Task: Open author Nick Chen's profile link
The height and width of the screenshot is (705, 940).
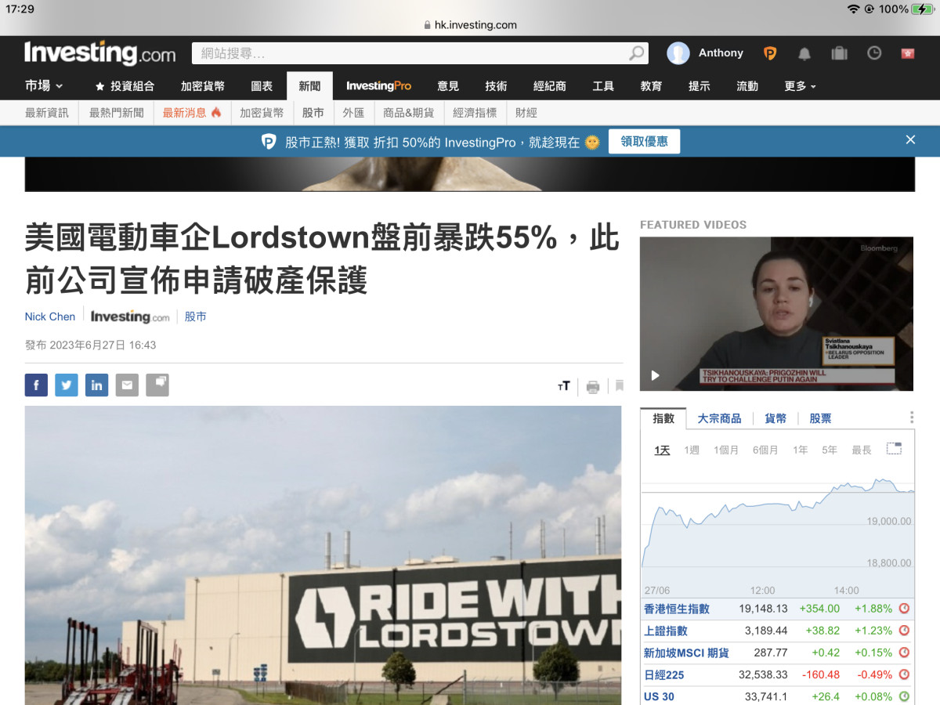Action: [x=50, y=316]
